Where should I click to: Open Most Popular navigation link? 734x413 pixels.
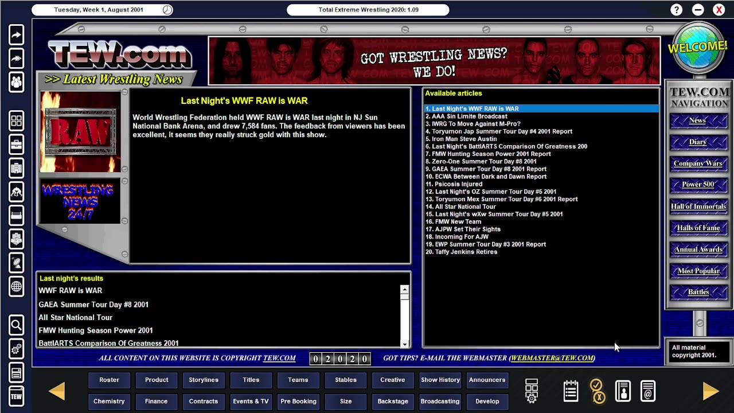(698, 271)
